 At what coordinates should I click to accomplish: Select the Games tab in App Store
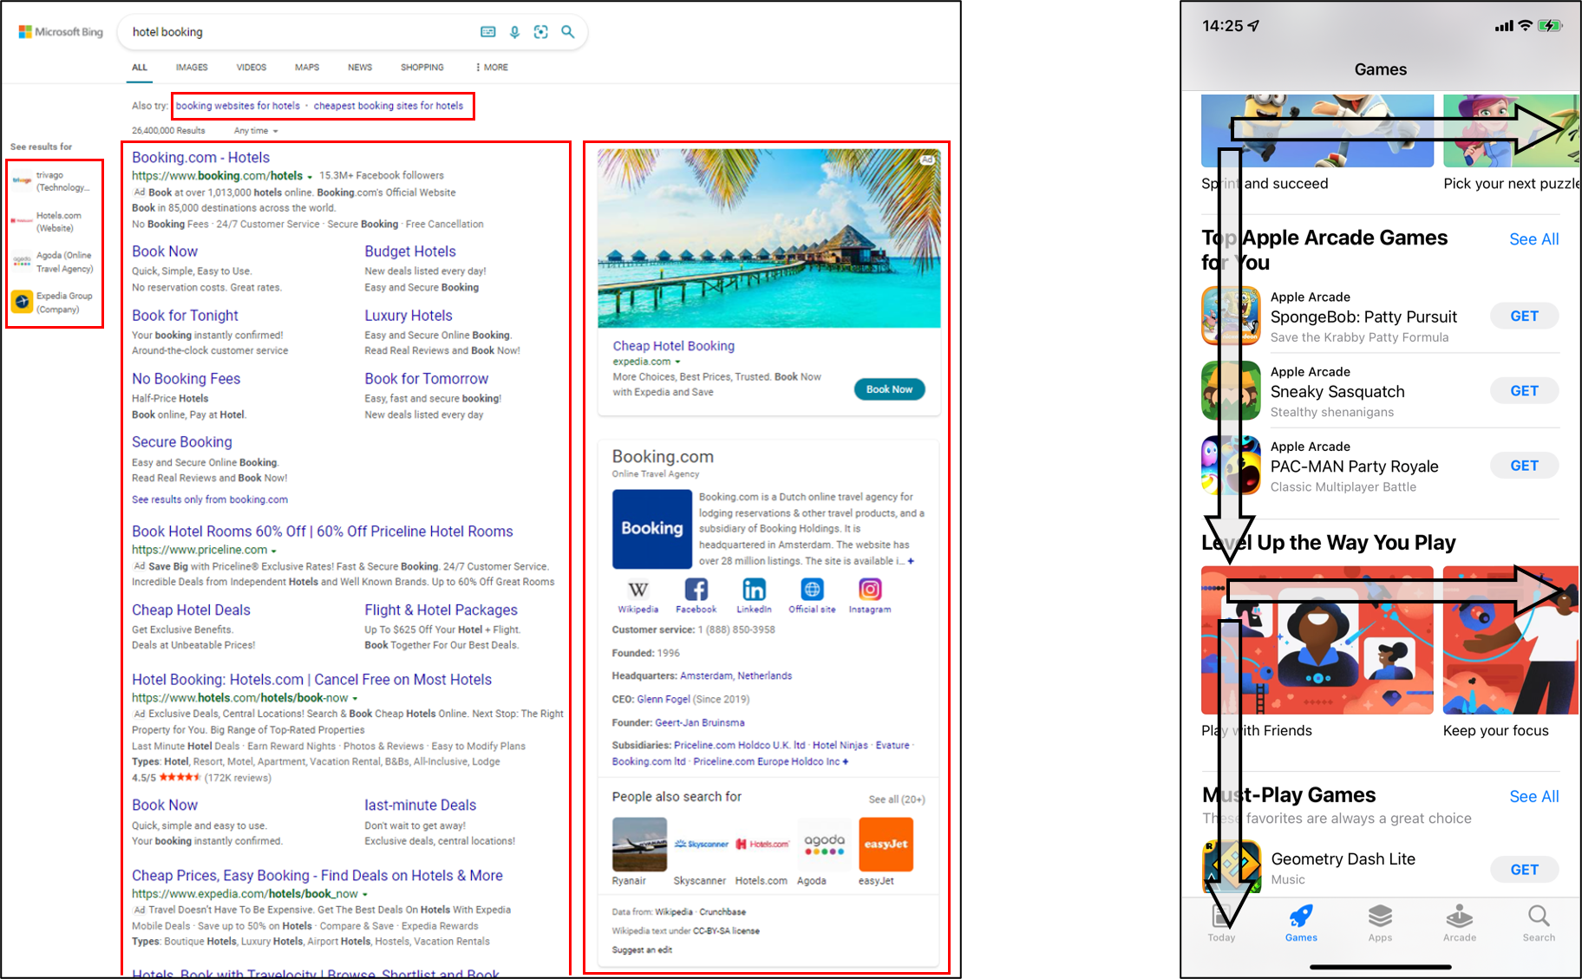pyautogui.click(x=1301, y=924)
